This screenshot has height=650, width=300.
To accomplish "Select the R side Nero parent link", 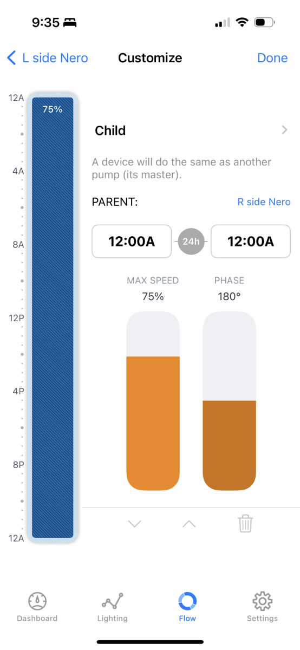I will tap(264, 202).
